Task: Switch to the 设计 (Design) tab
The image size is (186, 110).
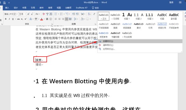Action: point(16,8)
